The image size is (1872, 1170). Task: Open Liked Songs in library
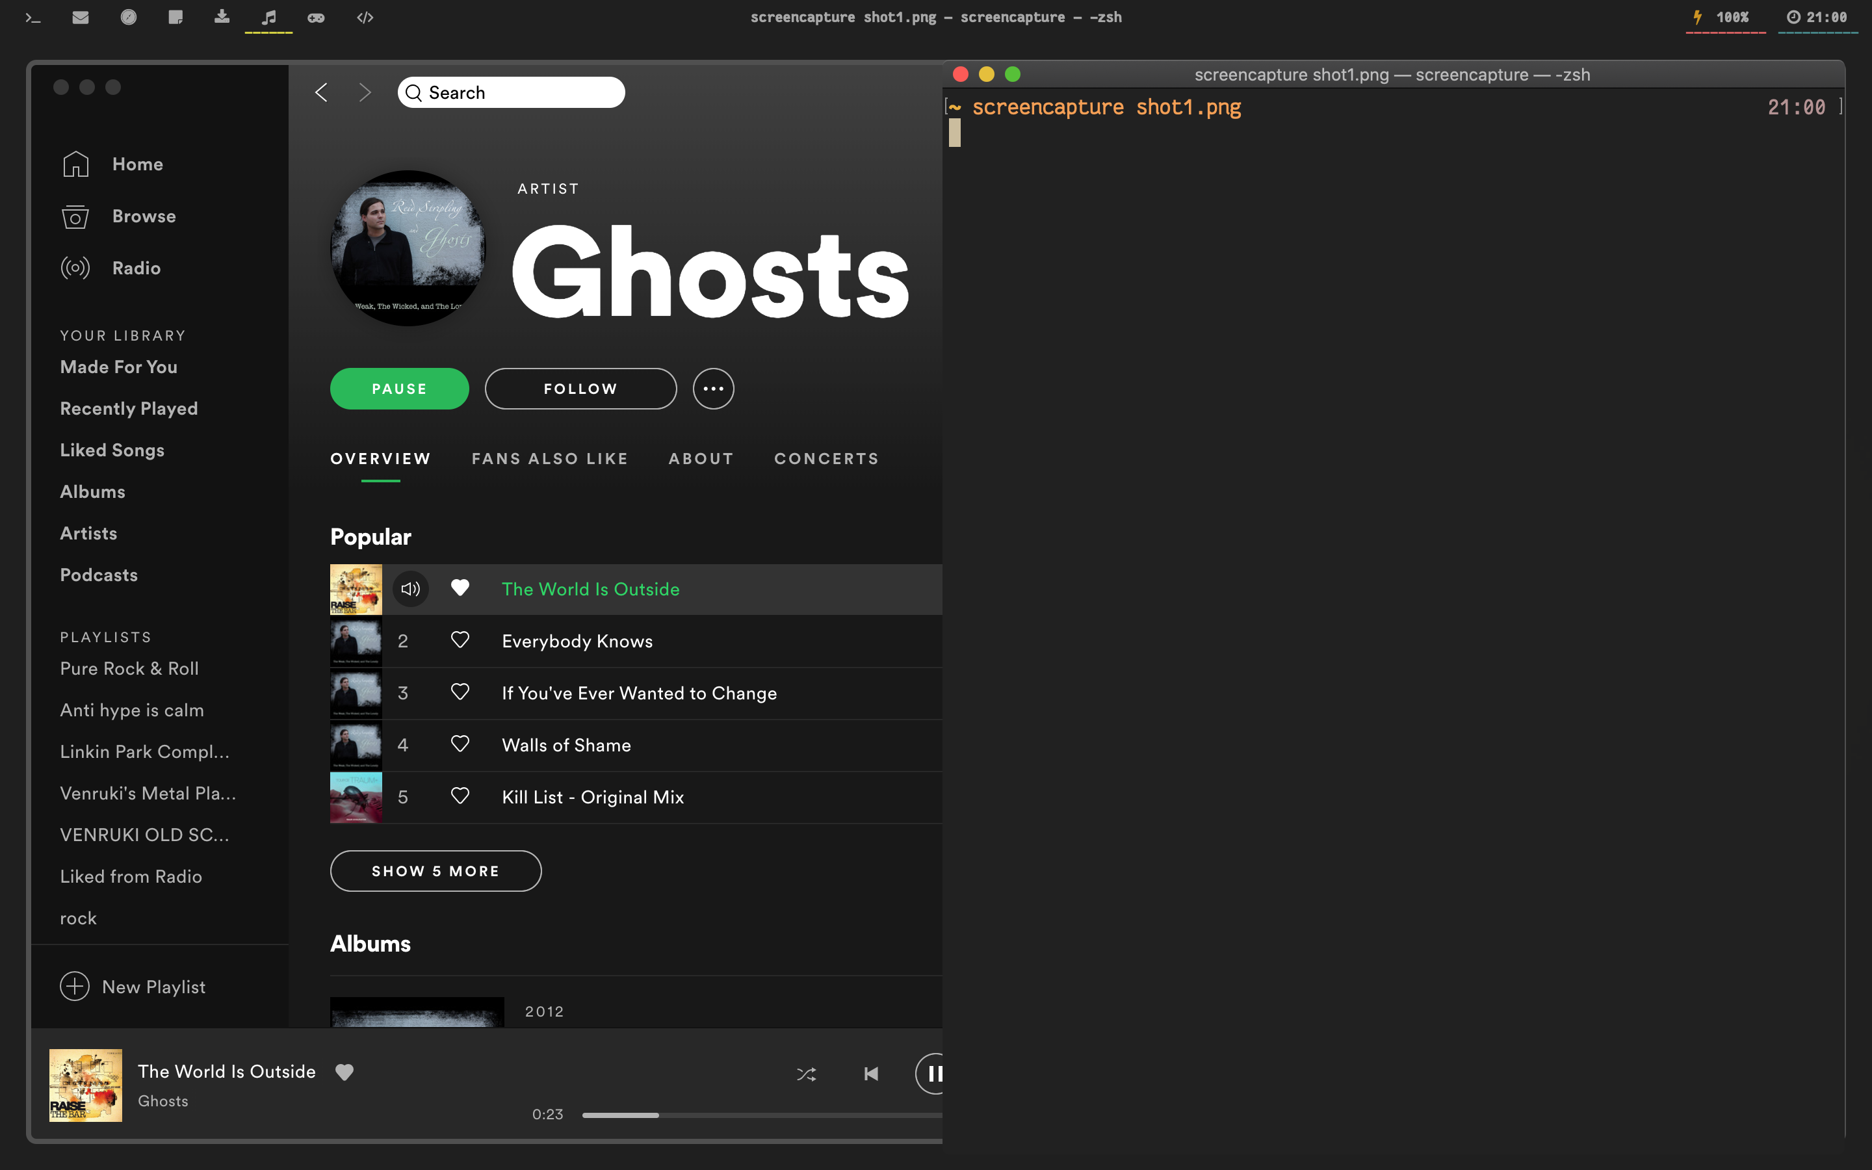coord(112,450)
